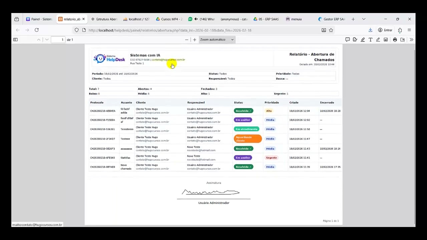Switch to the Estrutura Aber tab
This screenshot has width=427, height=240.
(104, 19)
